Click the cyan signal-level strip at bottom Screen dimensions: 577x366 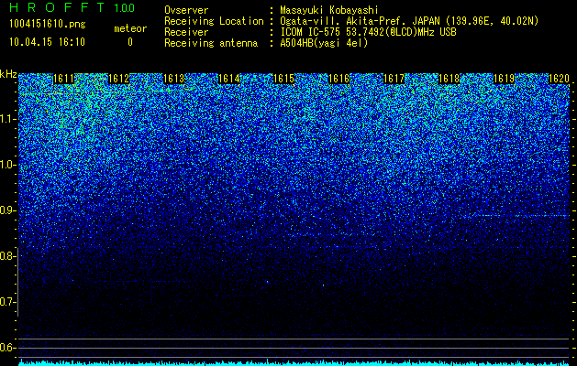pyautogui.click(x=294, y=362)
